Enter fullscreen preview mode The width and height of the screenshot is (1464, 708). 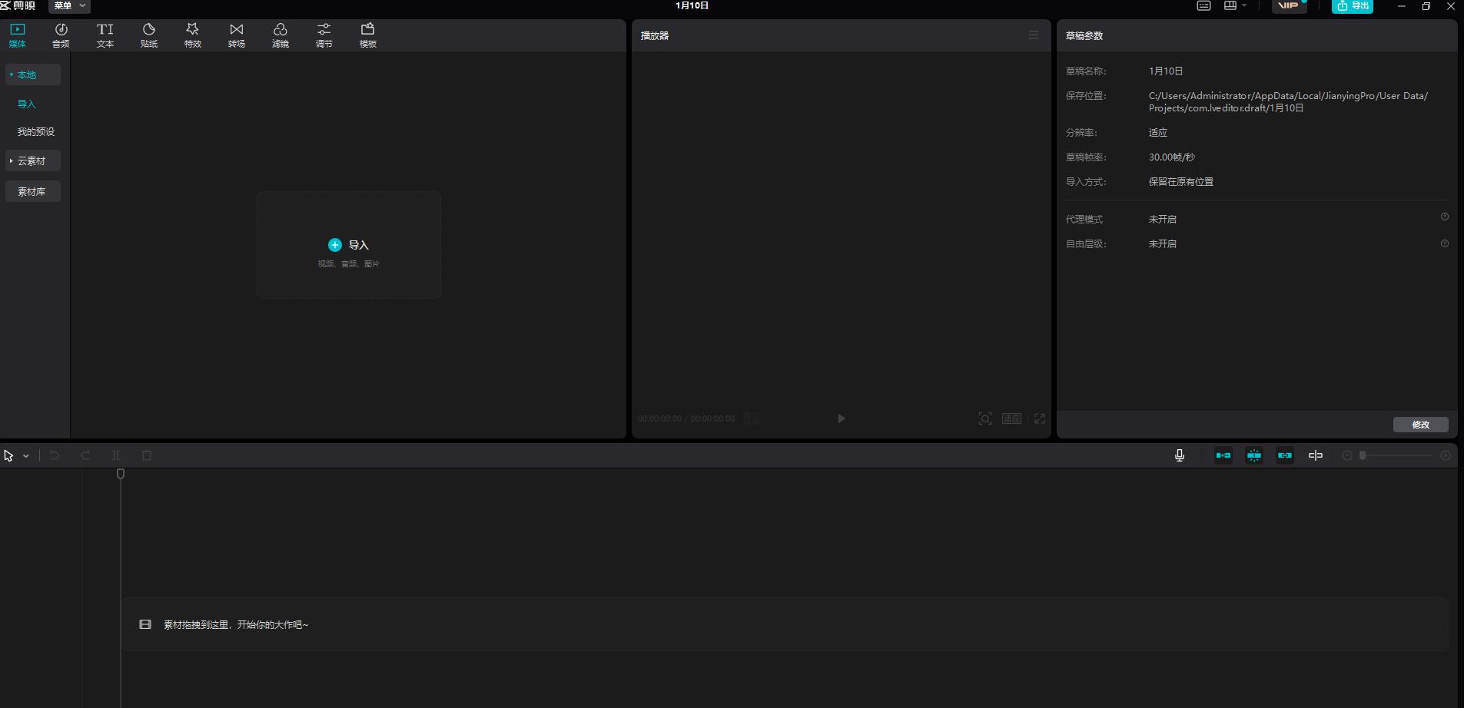pyautogui.click(x=1040, y=419)
